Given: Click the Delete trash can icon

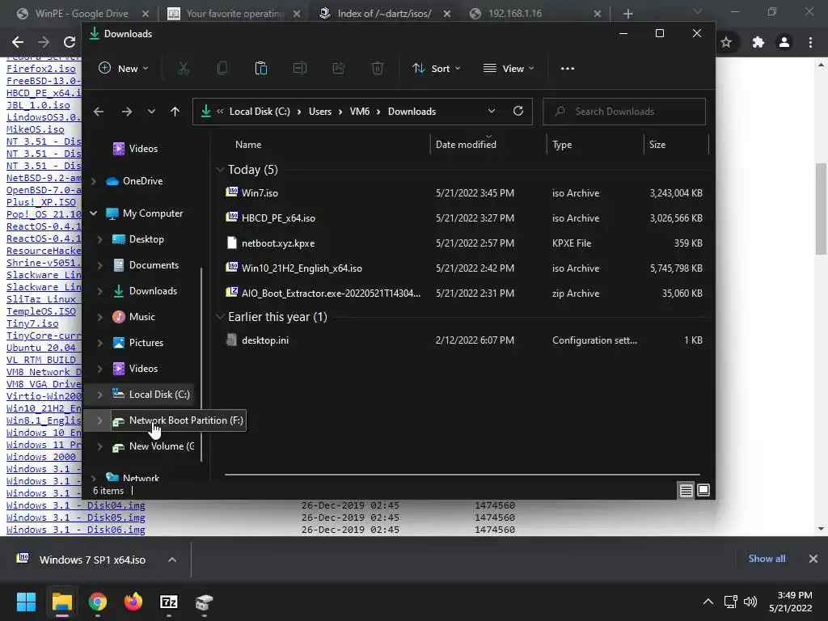Looking at the screenshot, I should coord(378,68).
